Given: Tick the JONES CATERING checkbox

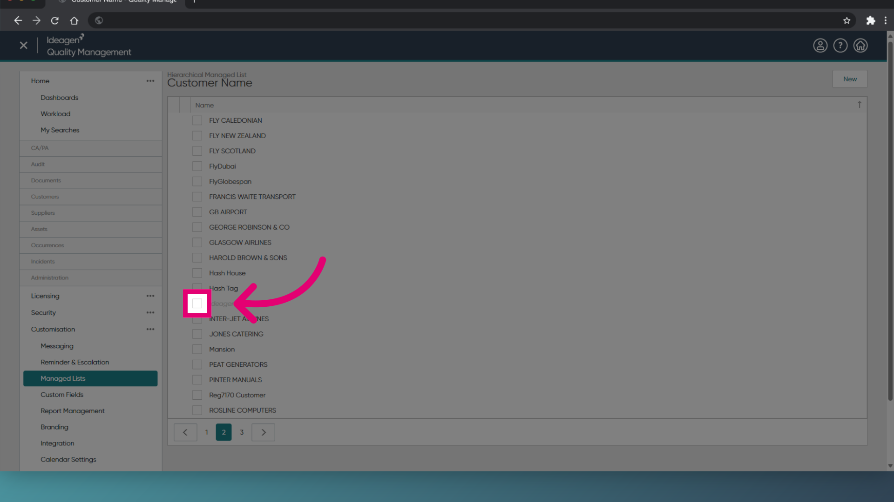Looking at the screenshot, I should pos(197,334).
